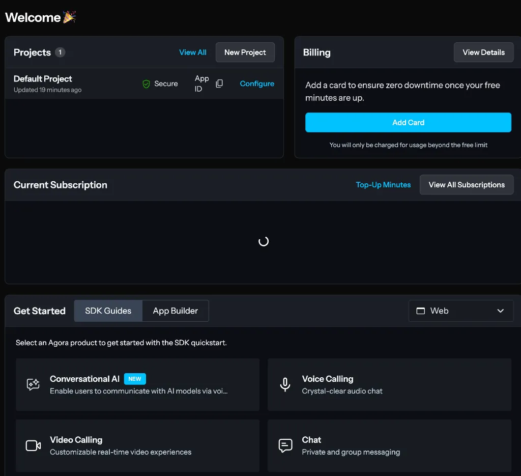
Task: Open the Video Calling quickstart card
Action: [x=137, y=445]
